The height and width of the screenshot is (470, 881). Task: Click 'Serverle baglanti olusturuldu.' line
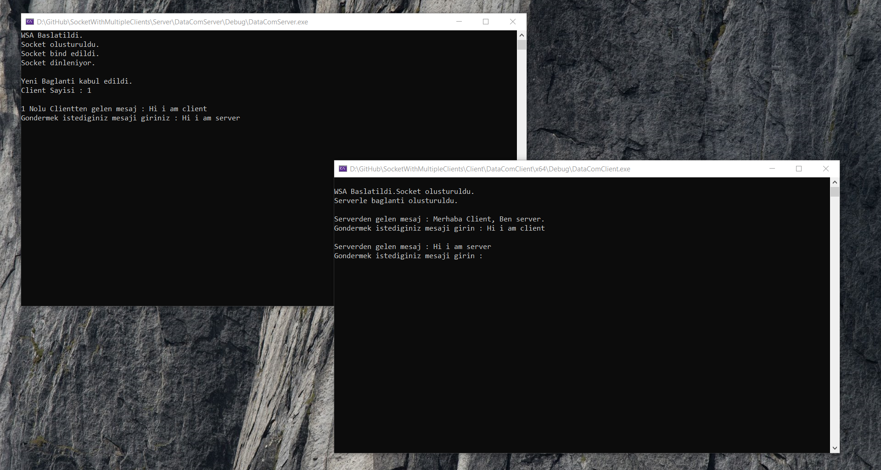tap(396, 201)
